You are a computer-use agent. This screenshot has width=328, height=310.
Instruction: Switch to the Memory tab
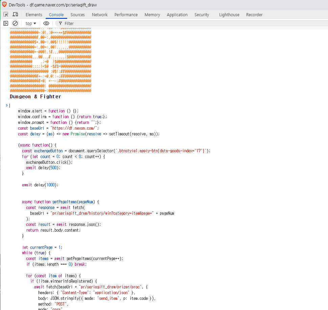[152, 15]
